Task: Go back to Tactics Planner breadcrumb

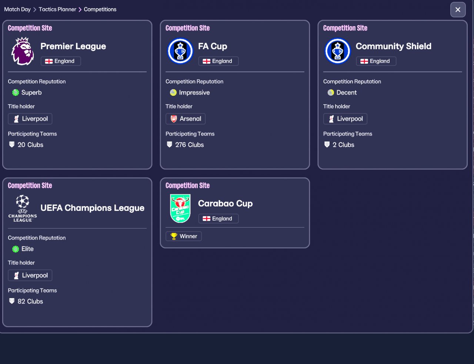Action: pyautogui.click(x=57, y=9)
